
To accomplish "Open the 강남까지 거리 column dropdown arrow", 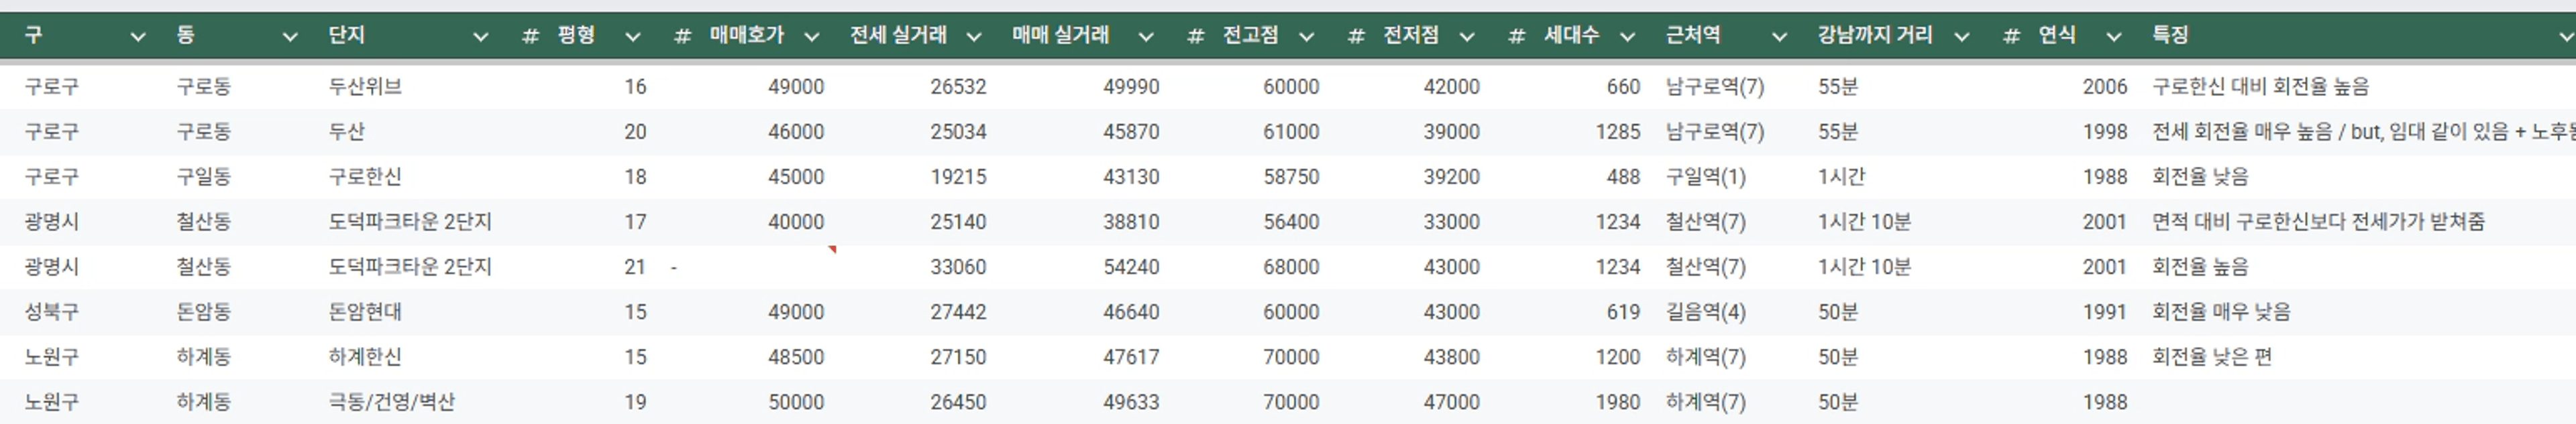I will (1962, 37).
